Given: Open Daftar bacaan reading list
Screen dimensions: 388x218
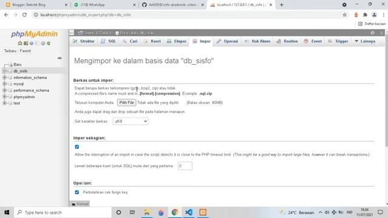Looking at the screenshot, I should point(372,24).
